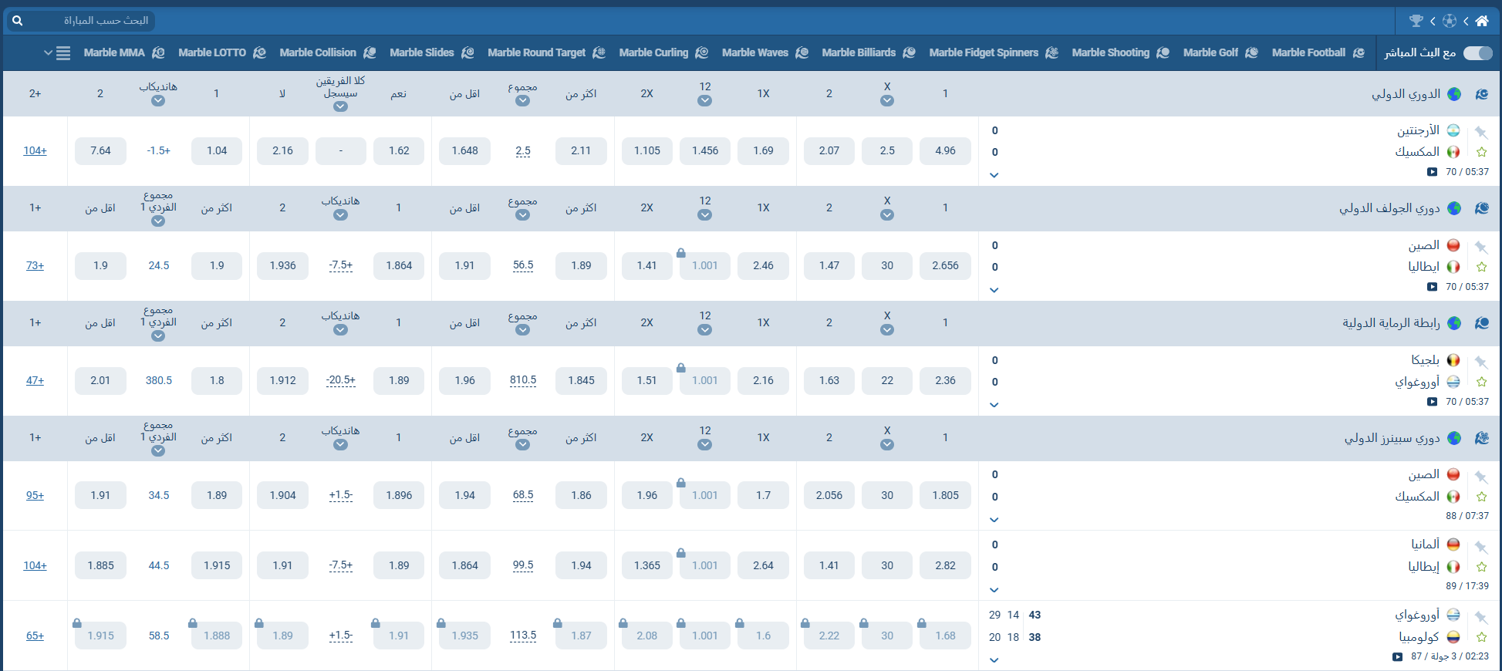Open مجموع dropdown in دوري الجولف header
The width and height of the screenshot is (1502, 671).
tap(522, 215)
